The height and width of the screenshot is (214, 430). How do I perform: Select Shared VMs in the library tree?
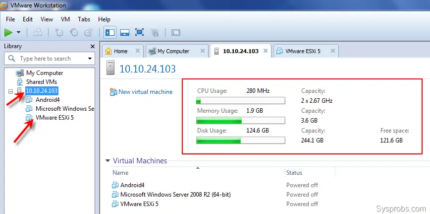click(x=42, y=81)
